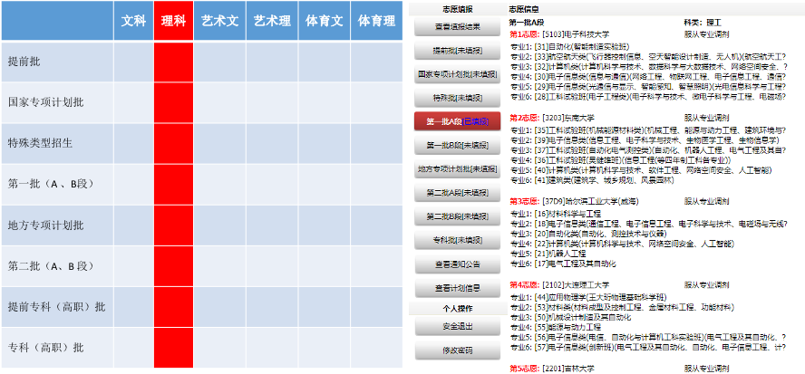Click the 文科 cell in 特殊类型招生 row
The image size is (805, 374).
tap(133, 143)
